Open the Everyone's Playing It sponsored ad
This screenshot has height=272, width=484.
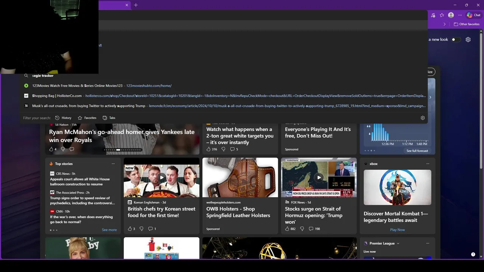pyautogui.click(x=318, y=133)
